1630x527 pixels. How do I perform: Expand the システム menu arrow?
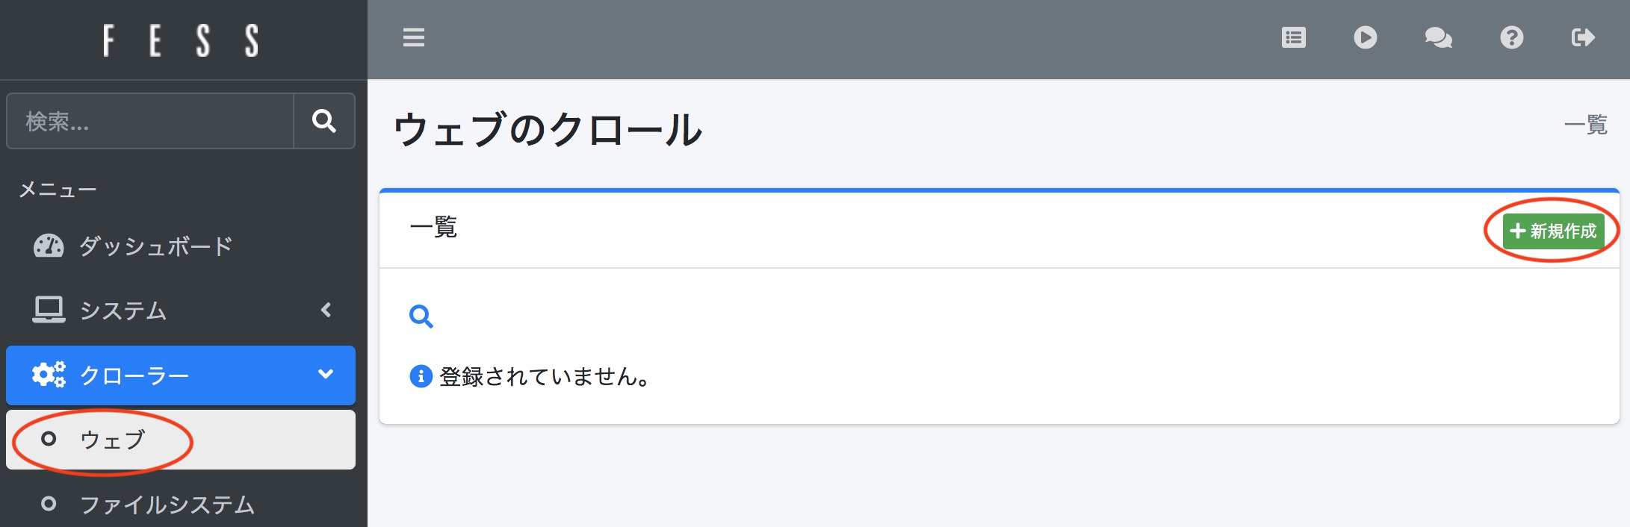click(x=326, y=310)
